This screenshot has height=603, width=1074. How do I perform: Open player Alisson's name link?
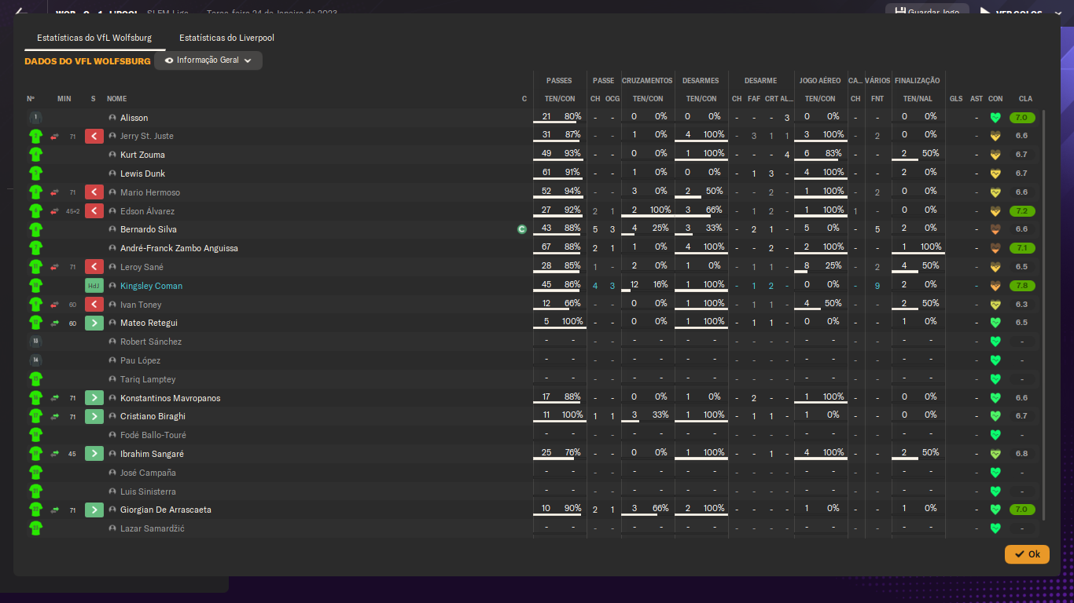[134, 118]
